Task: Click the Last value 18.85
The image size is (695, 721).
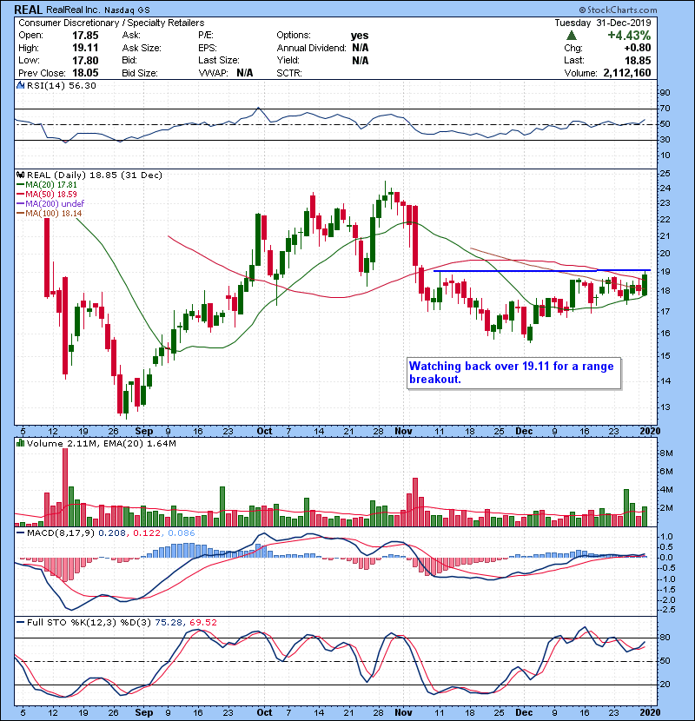Action: pos(638,60)
